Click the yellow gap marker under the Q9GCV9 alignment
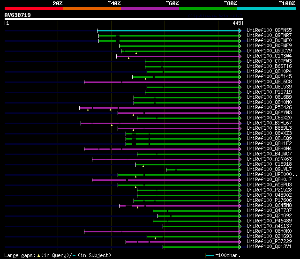The width and height of the screenshot is (300, 259). 136,53
